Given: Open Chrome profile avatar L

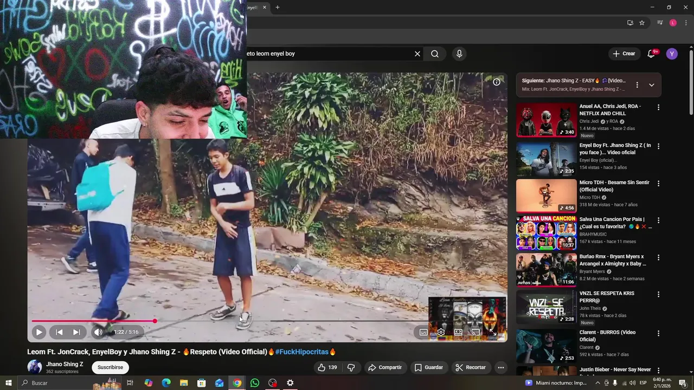Looking at the screenshot, I should pyautogui.click(x=673, y=23).
